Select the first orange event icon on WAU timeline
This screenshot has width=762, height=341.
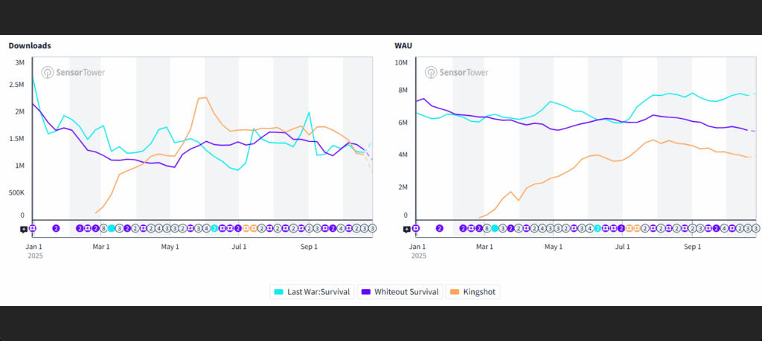[x=630, y=228]
